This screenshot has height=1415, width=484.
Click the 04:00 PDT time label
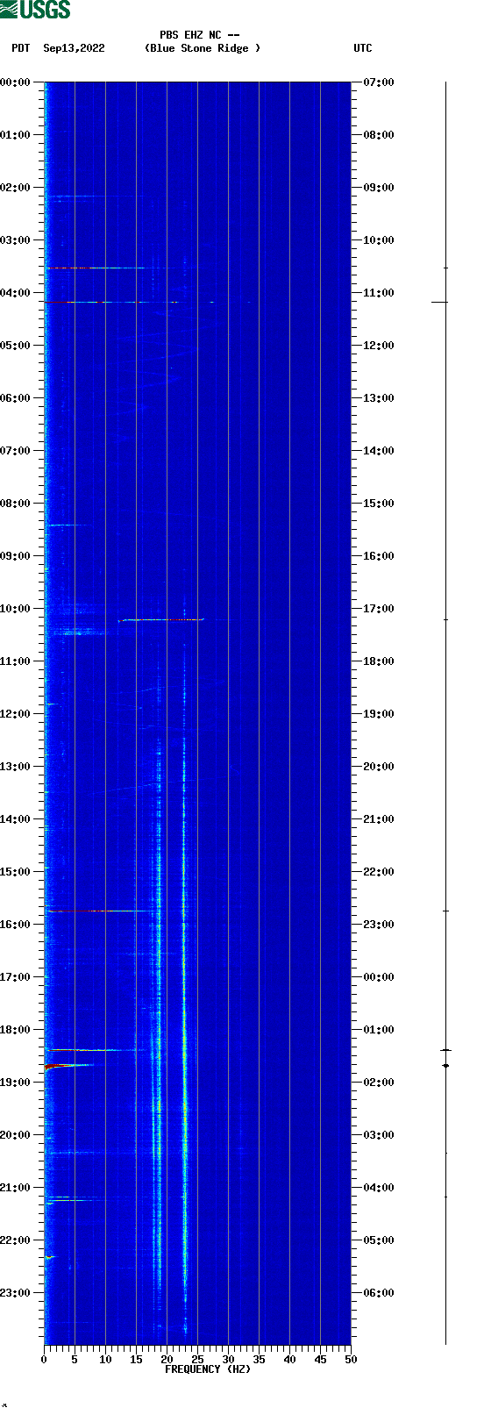[x=16, y=293]
